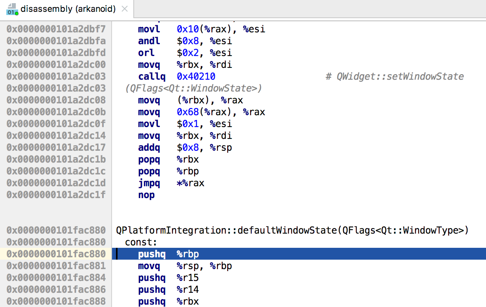The image size is (486, 307).
Task: Click the disassembly file icon in the tab
Action: click(12, 9)
